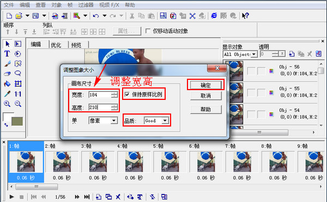327x202 pixels.
Task: Select the Paintbrush tool
Action: click(x=7, y=64)
